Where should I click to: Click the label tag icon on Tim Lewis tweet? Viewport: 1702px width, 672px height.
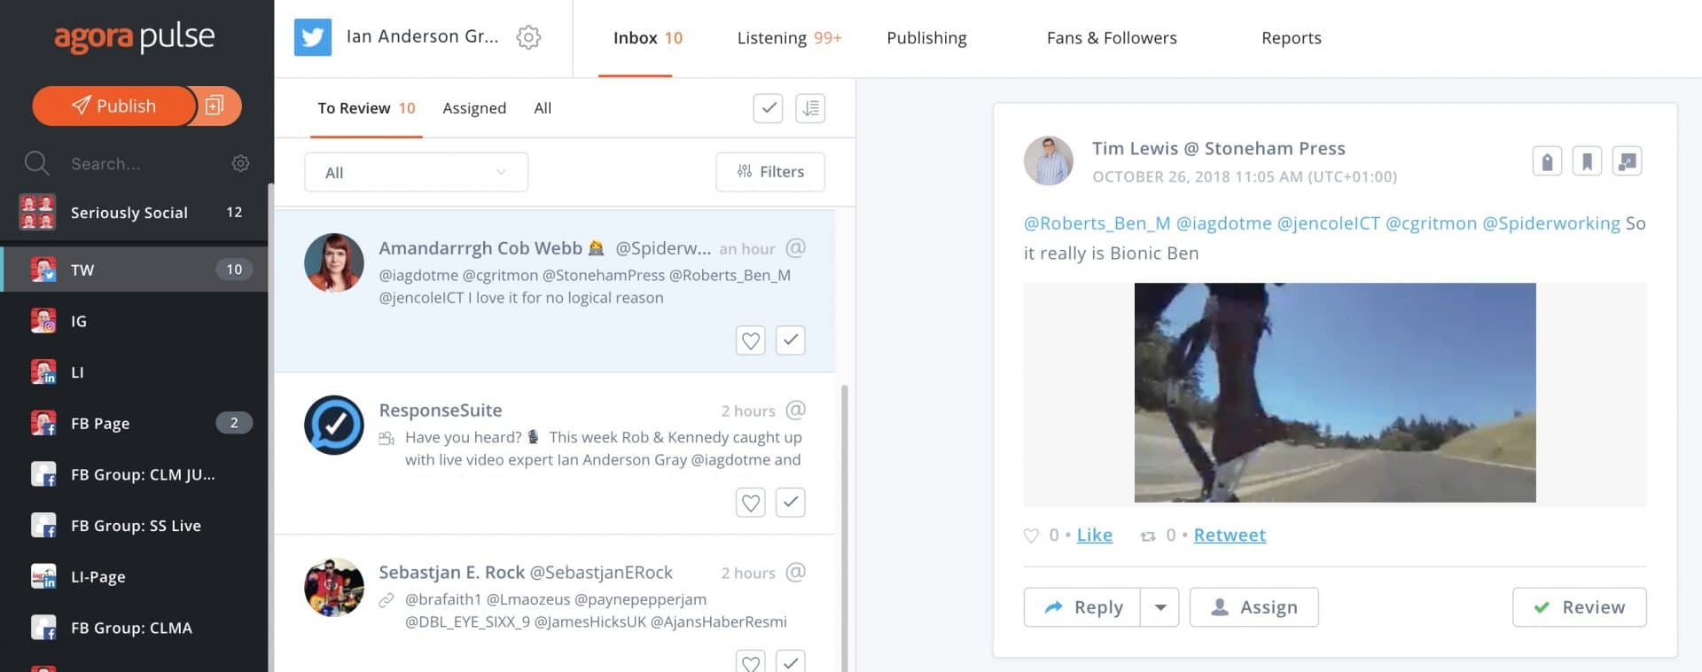point(1547,161)
